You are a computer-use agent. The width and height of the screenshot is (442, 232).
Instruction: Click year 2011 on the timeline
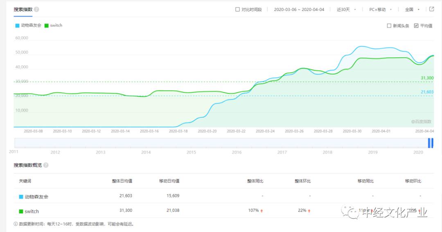click(14, 152)
